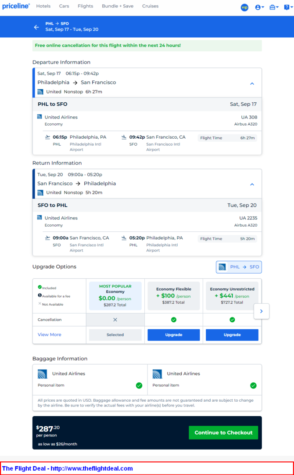This screenshot has width=294, height=475.
Task: Open the help question-mark menu
Action: [288, 7]
